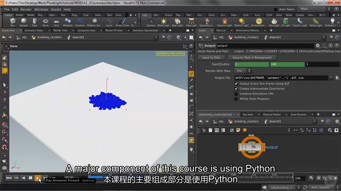Switch to the Tree View tab
The width and height of the screenshot is (341, 191).
point(248,114)
